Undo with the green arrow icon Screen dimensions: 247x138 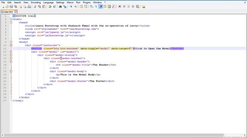[50, 7]
